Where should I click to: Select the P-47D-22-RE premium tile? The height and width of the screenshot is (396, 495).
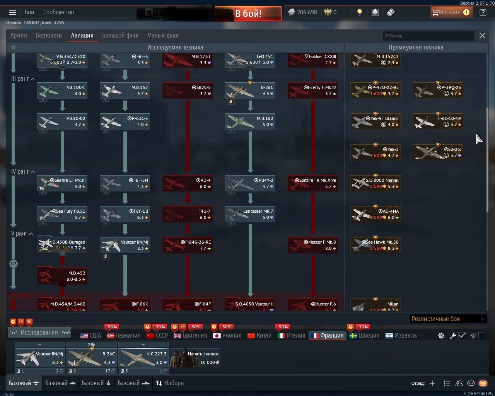coord(376,90)
